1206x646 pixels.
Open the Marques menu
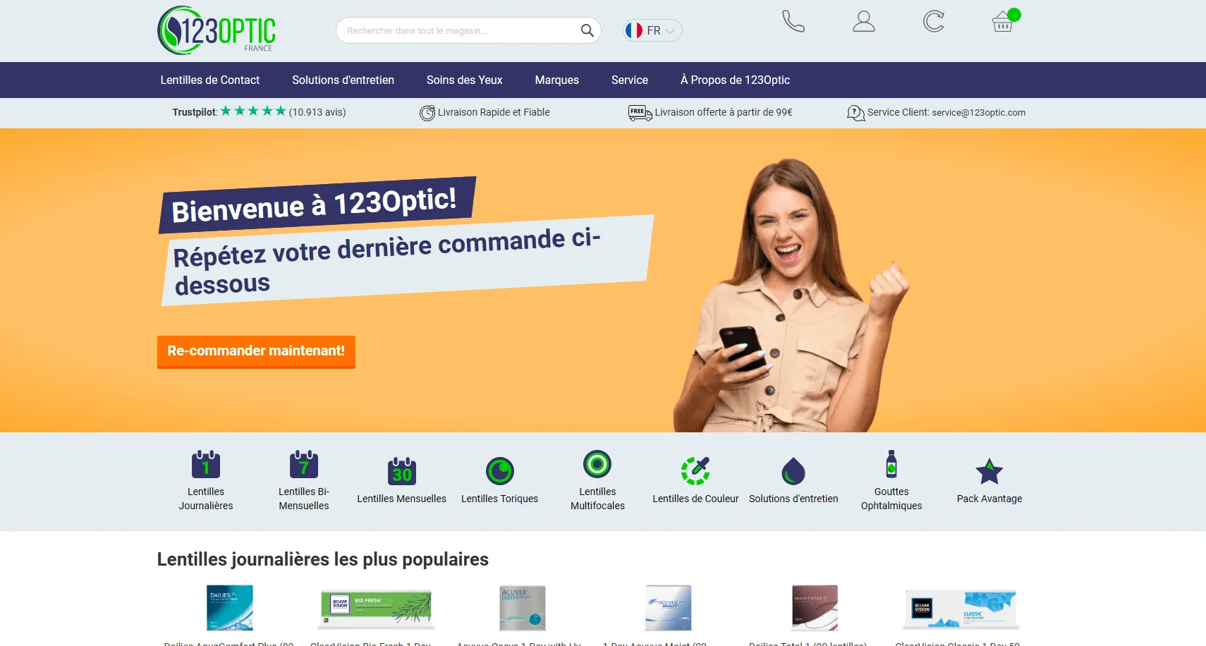click(557, 80)
